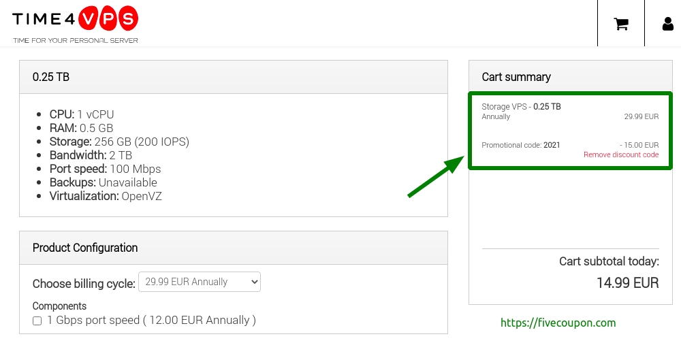Click the - 15.00 EUR discount amount

pos(639,145)
